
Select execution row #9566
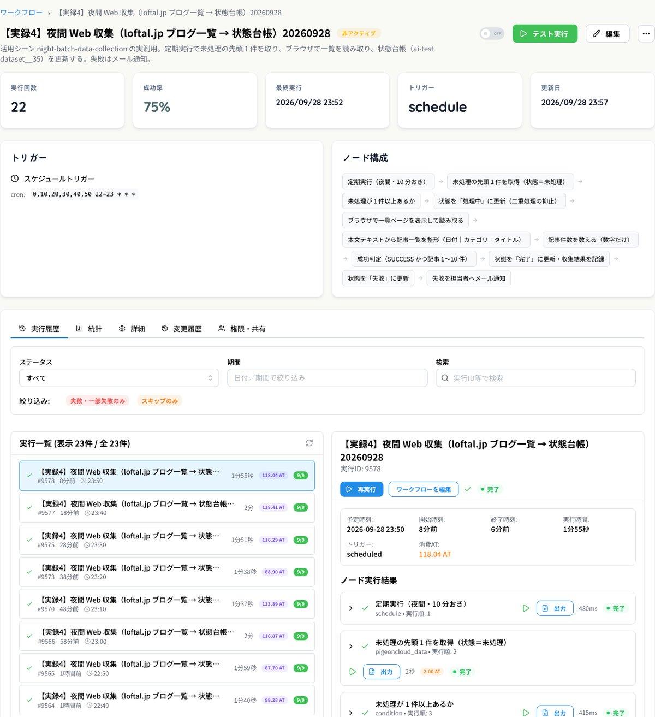tap(167, 636)
